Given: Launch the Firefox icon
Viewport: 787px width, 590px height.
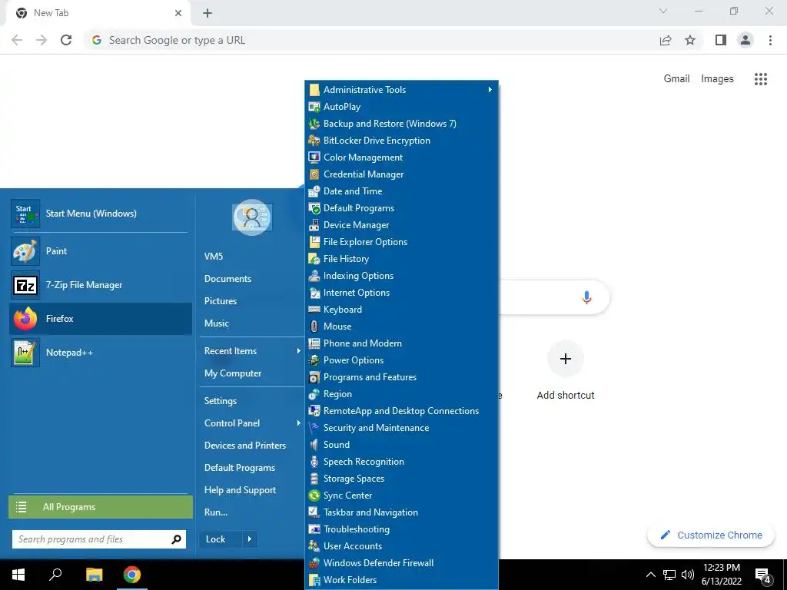Looking at the screenshot, I should (x=25, y=319).
